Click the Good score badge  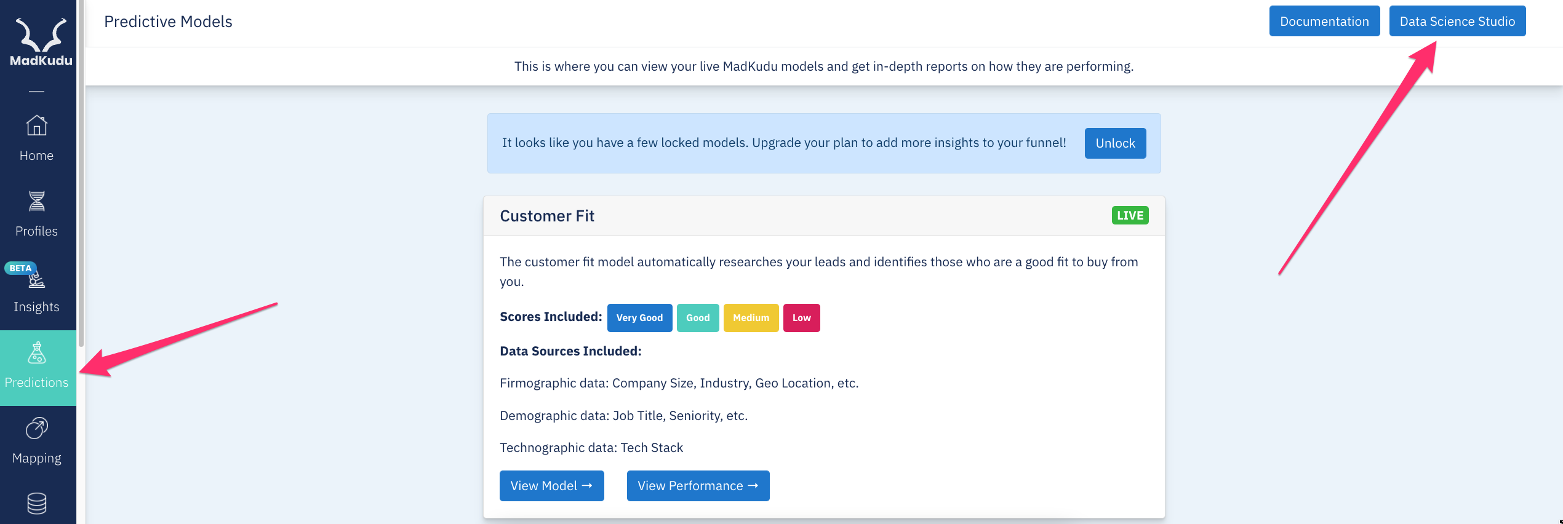[x=698, y=318]
